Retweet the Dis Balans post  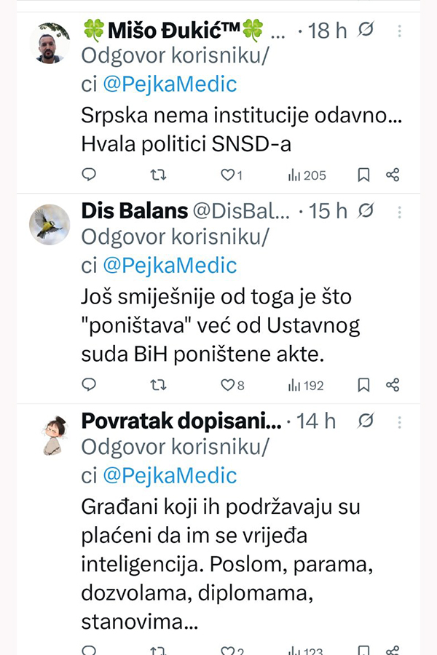158,385
